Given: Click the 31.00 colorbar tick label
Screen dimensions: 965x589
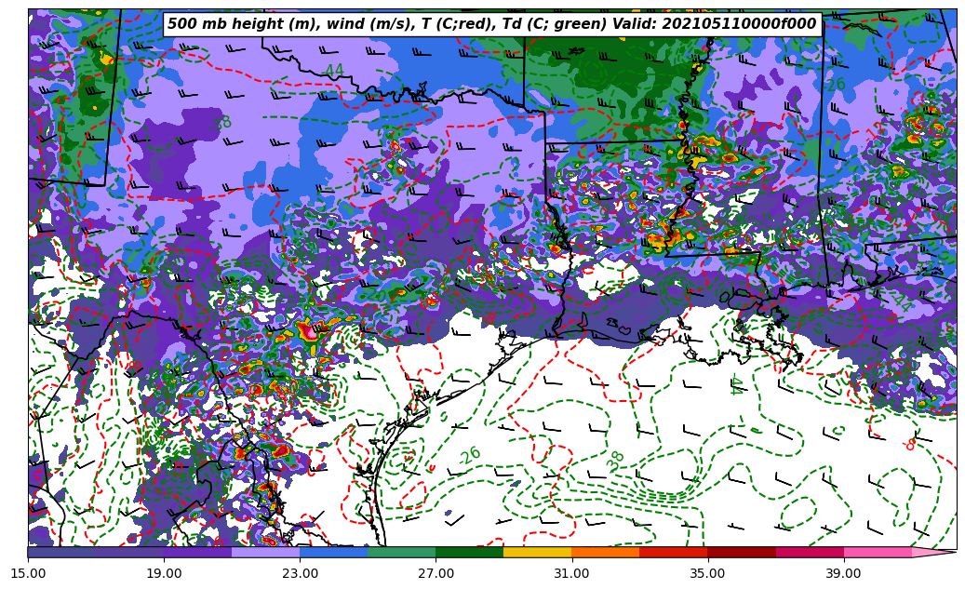Looking at the screenshot, I should tap(571, 573).
